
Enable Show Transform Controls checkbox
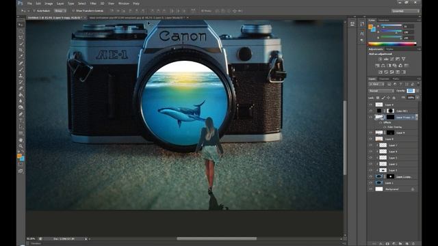coord(73,11)
